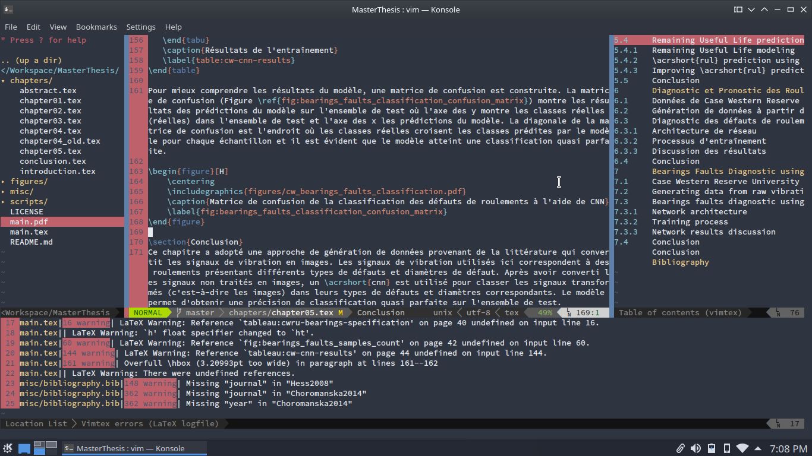Open the Bookmarks menu

pos(96,27)
